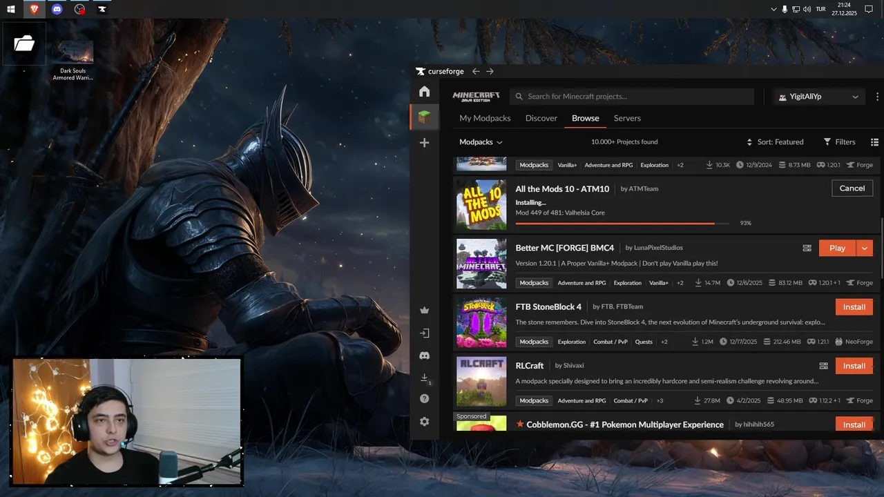The height and width of the screenshot is (497, 884).
Task: Open the help question mark icon
Action: pyautogui.click(x=424, y=399)
